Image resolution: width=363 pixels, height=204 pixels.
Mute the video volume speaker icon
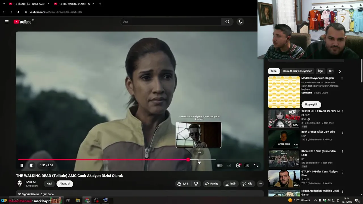31,165
